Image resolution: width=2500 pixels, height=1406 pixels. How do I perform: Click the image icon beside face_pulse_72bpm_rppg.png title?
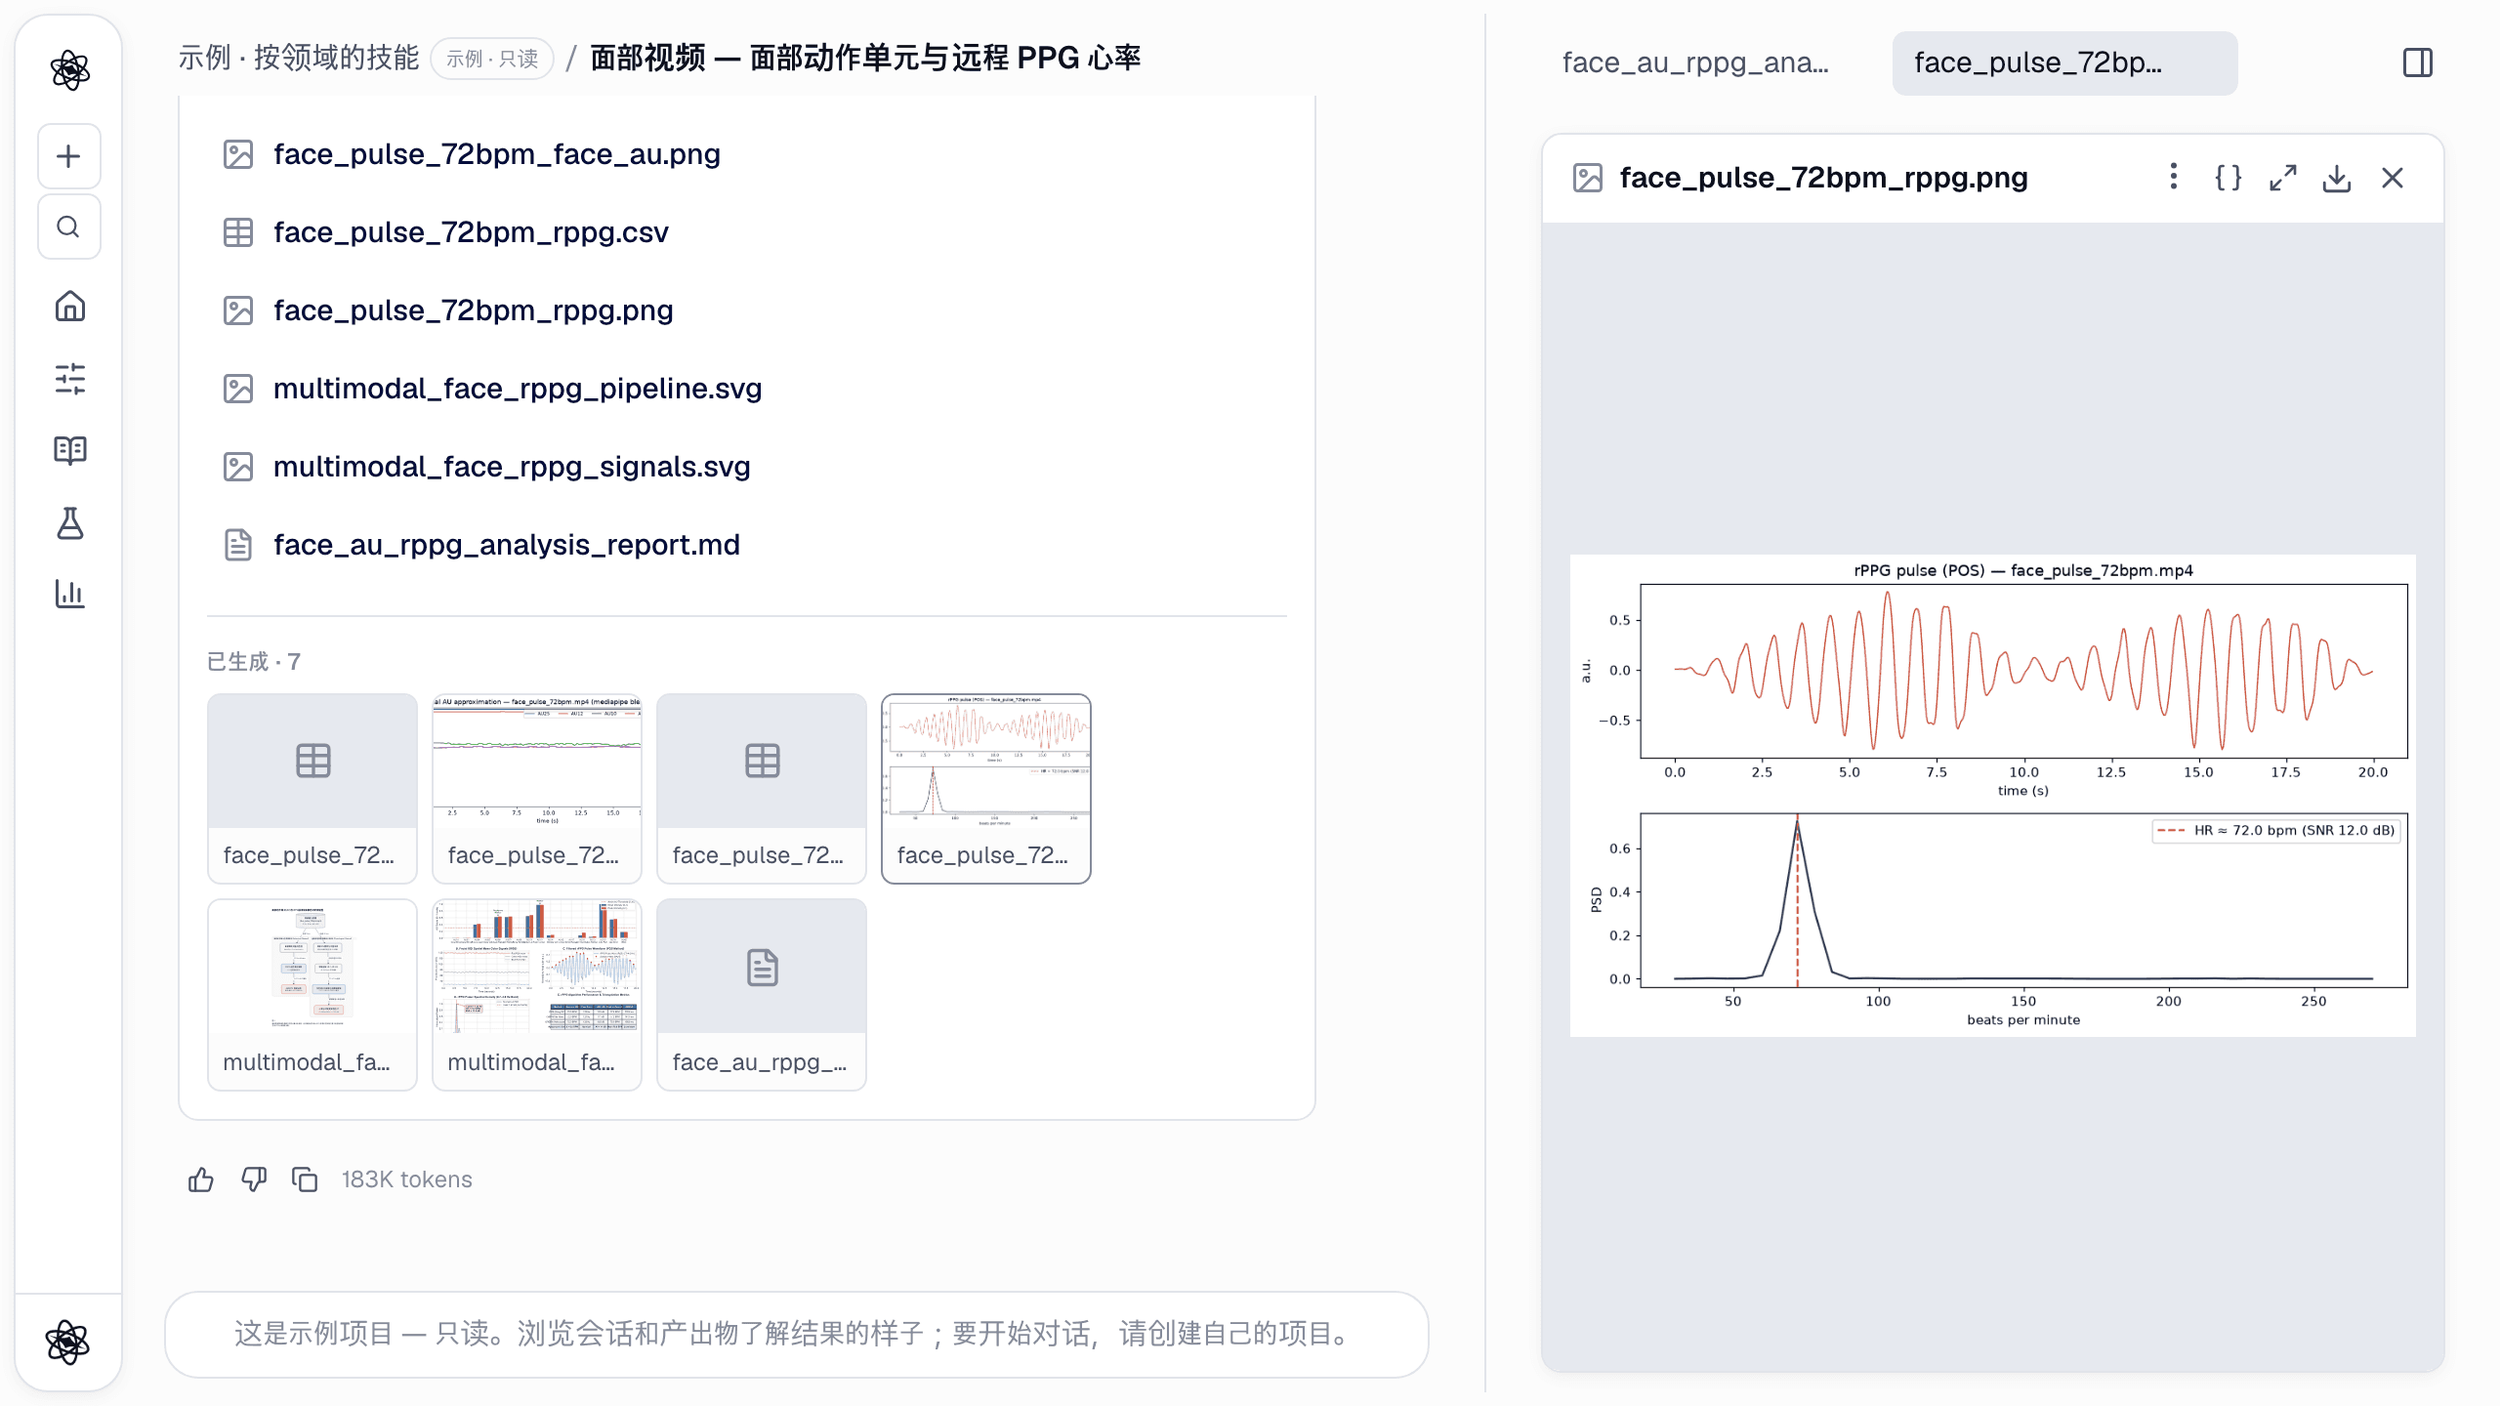tap(1588, 178)
